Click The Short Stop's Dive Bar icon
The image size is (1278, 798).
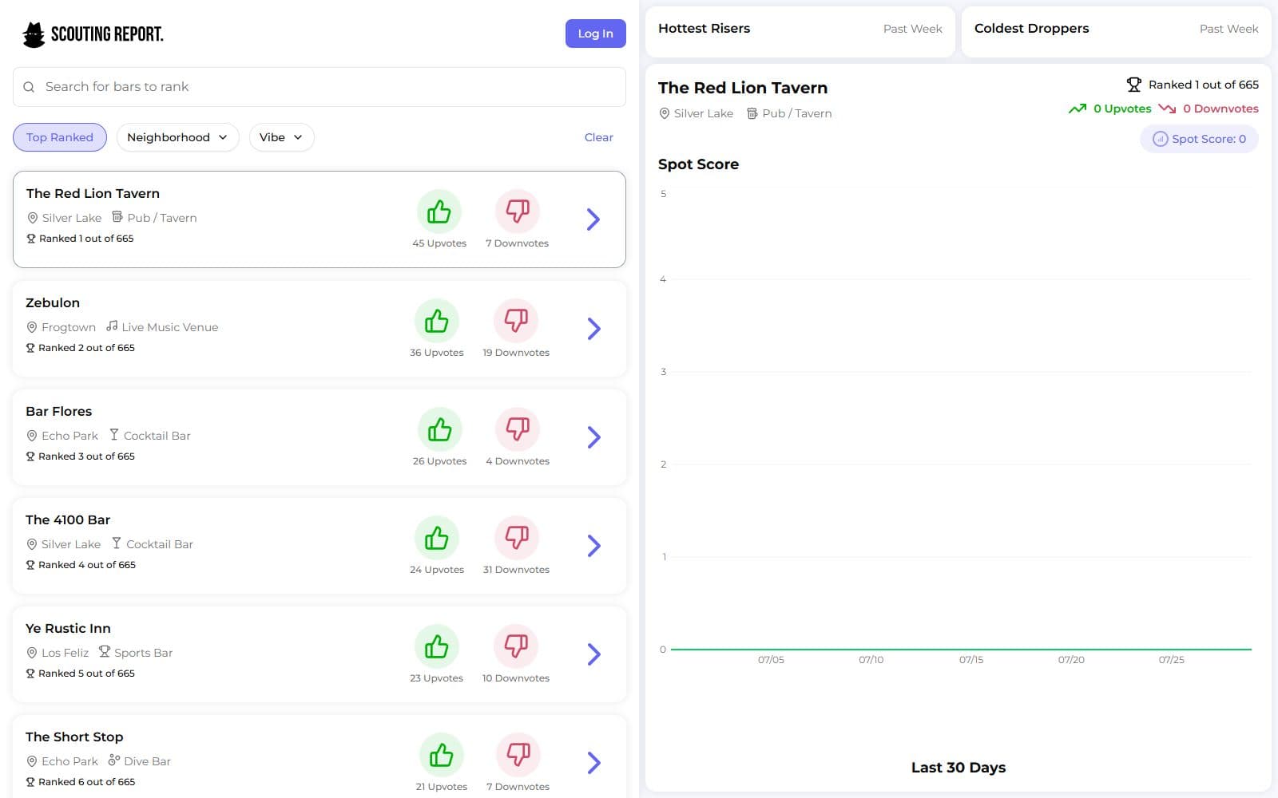pos(114,760)
